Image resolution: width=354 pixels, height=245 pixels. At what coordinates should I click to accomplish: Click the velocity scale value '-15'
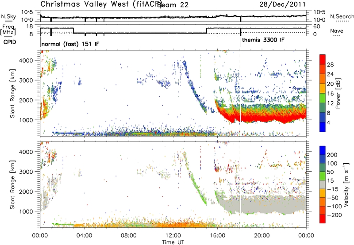point(333,189)
